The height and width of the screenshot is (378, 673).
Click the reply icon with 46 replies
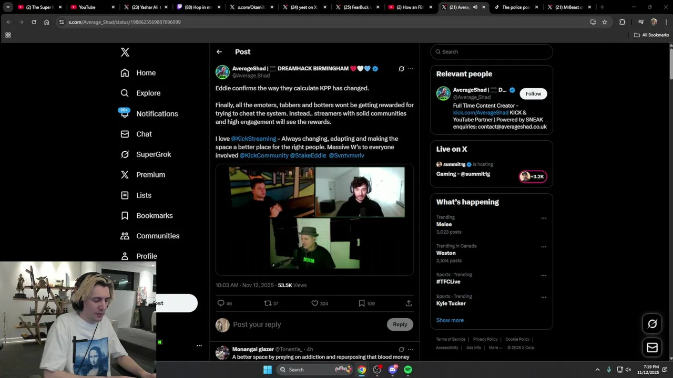point(221,303)
